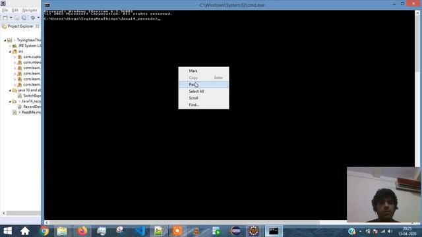Show hidden system tray icons

click(361, 231)
